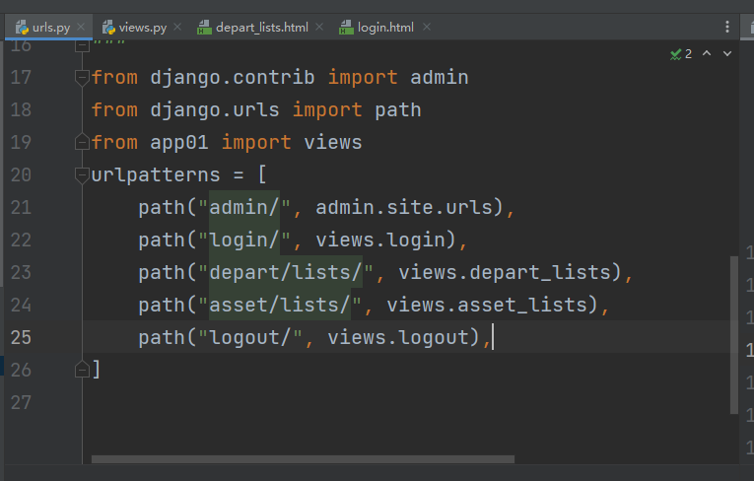The width and height of the screenshot is (754, 481).
Task: Collapse the urlpatterns list fold marker
Action: (x=83, y=175)
